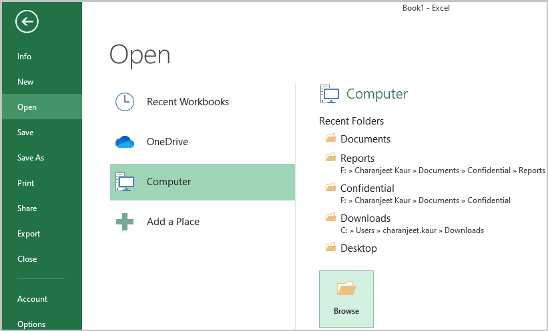Click the Confidential folder icon
548x331 pixels.
coord(331,187)
